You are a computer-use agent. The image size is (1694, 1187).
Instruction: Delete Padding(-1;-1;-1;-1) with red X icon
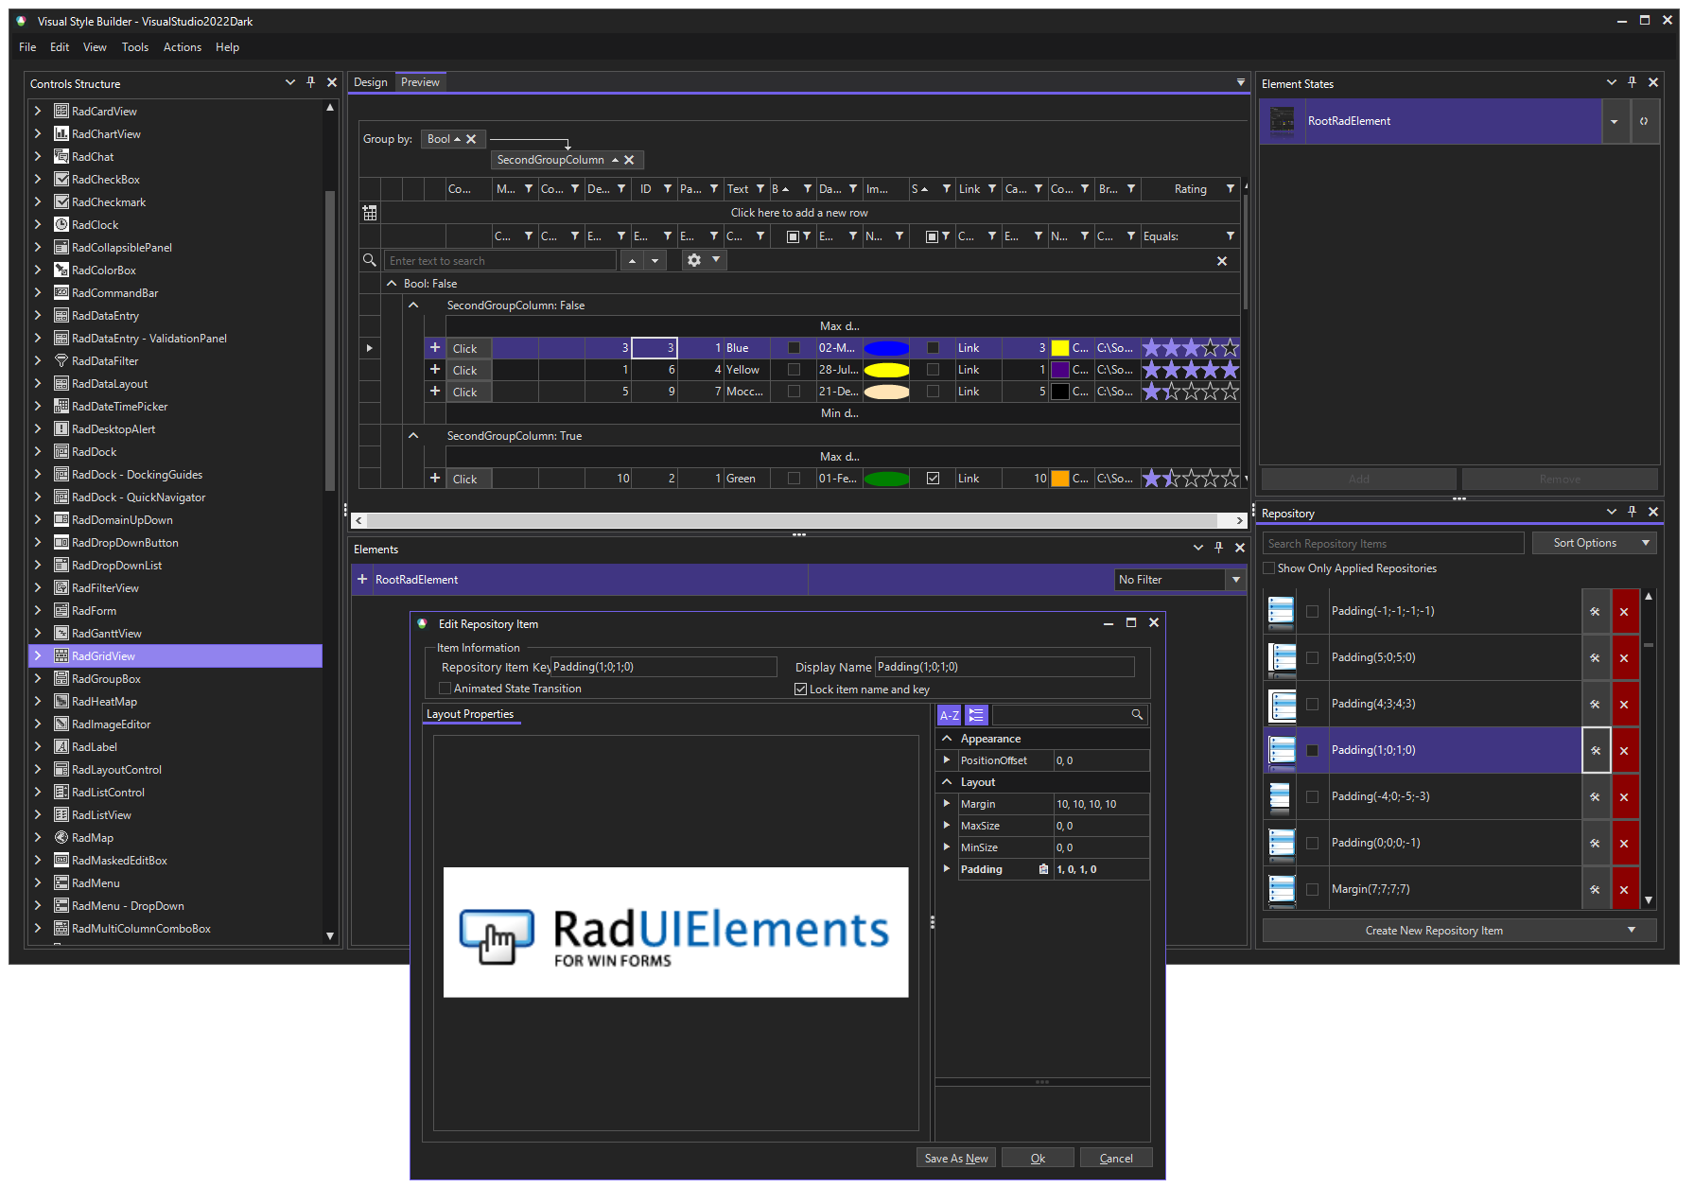[x=1625, y=611]
